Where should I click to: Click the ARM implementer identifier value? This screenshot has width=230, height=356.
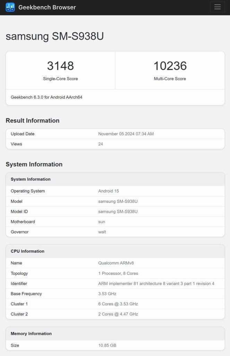(x=156, y=284)
